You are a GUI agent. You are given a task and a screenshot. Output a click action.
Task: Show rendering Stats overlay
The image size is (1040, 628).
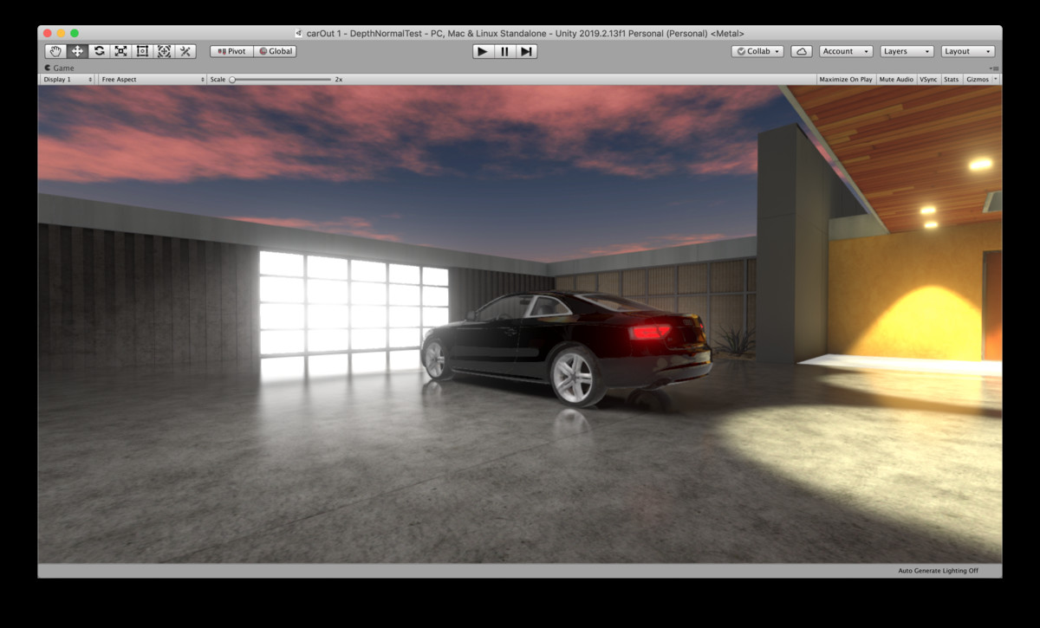point(951,79)
